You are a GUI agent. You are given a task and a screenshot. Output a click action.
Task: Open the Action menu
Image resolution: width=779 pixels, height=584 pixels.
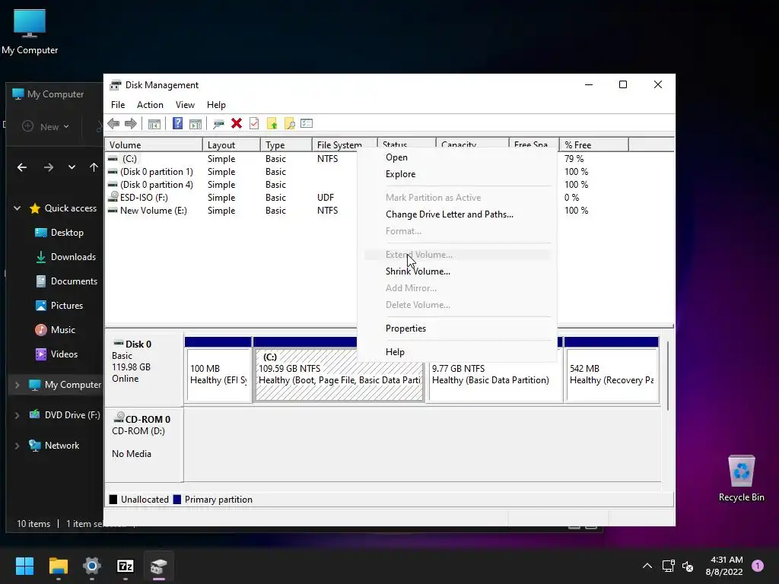[x=150, y=105]
